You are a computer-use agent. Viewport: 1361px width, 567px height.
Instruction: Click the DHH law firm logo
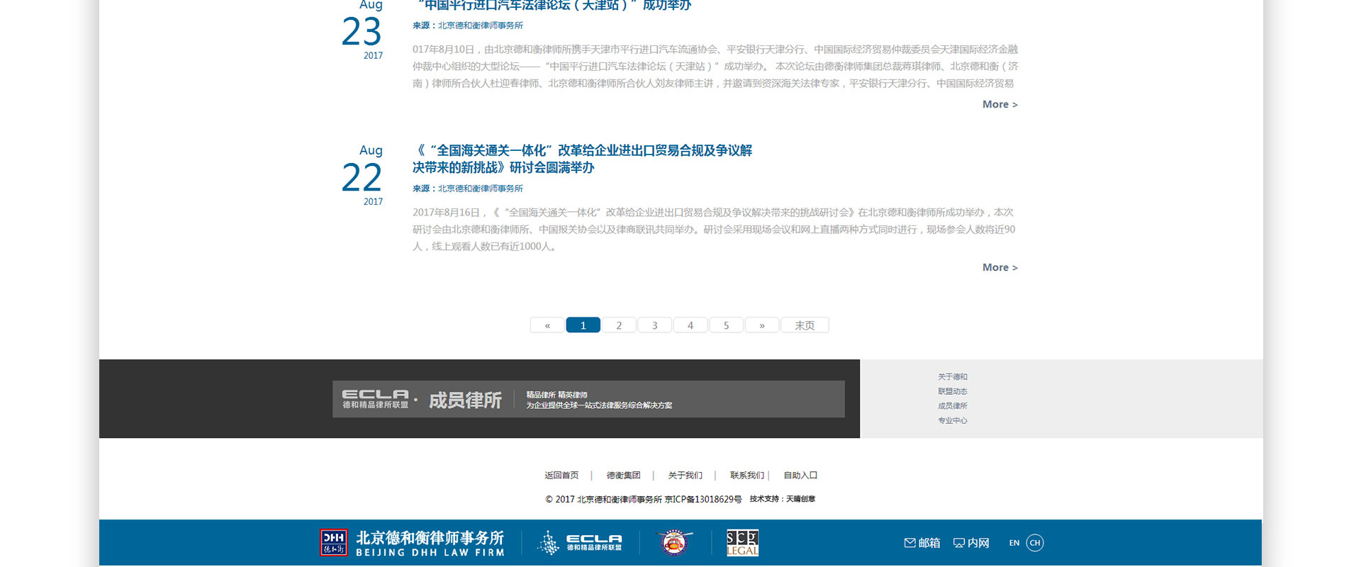point(412,543)
